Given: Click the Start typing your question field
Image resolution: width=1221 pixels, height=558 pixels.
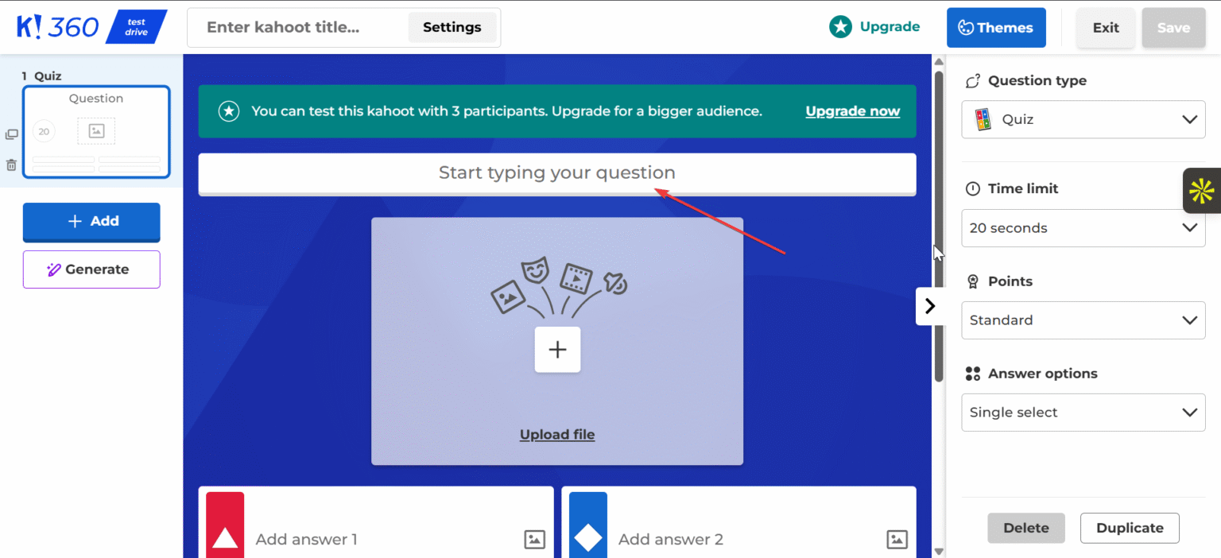Looking at the screenshot, I should (557, 173).
